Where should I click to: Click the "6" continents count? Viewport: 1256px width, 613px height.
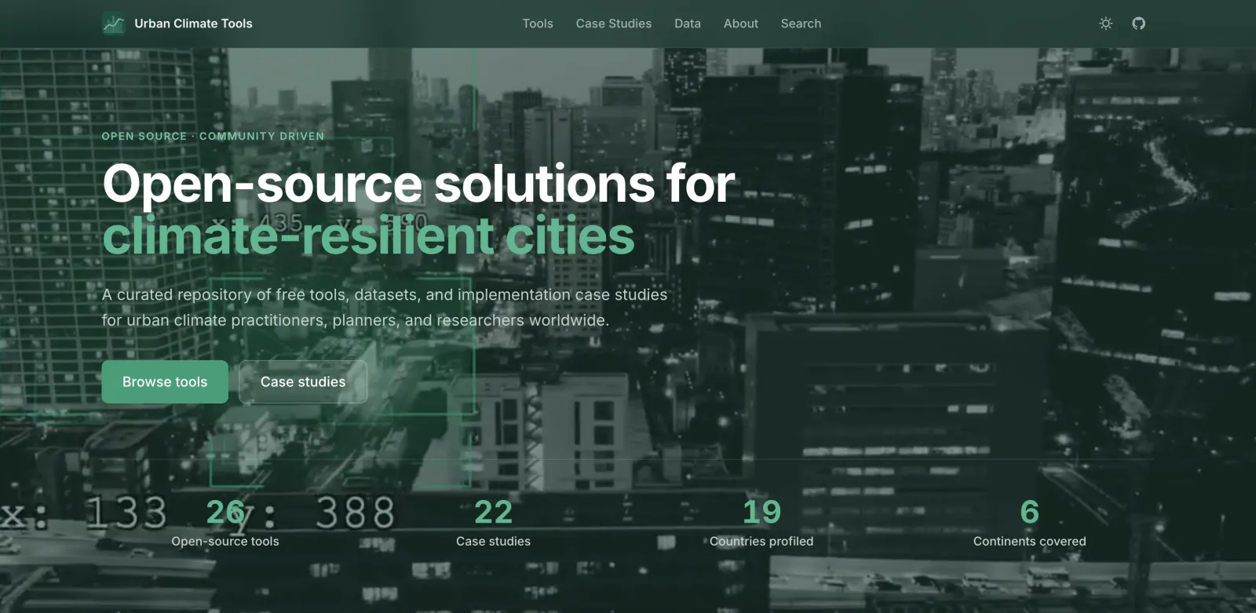tap(1030, 513)
